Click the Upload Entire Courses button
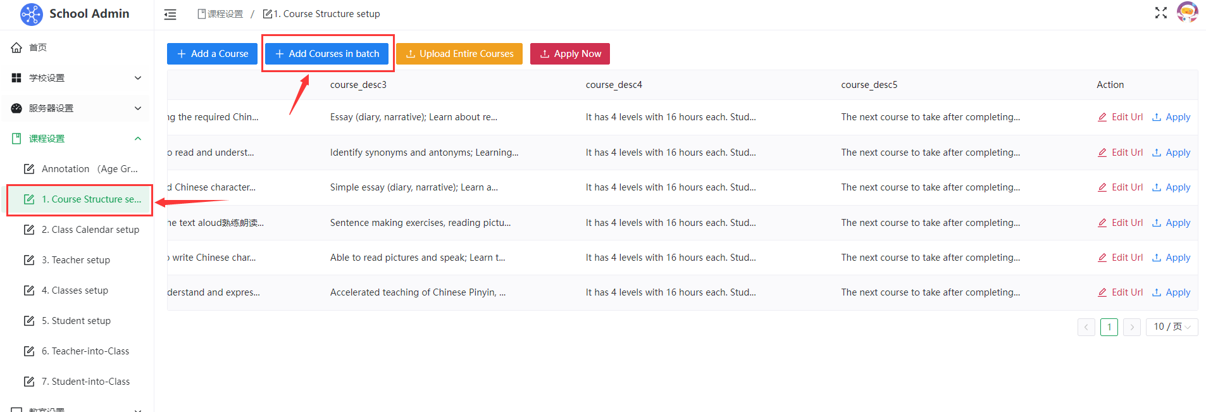Screen dimensions: 1206x412 pyautogui.click(x=459, y=54)
